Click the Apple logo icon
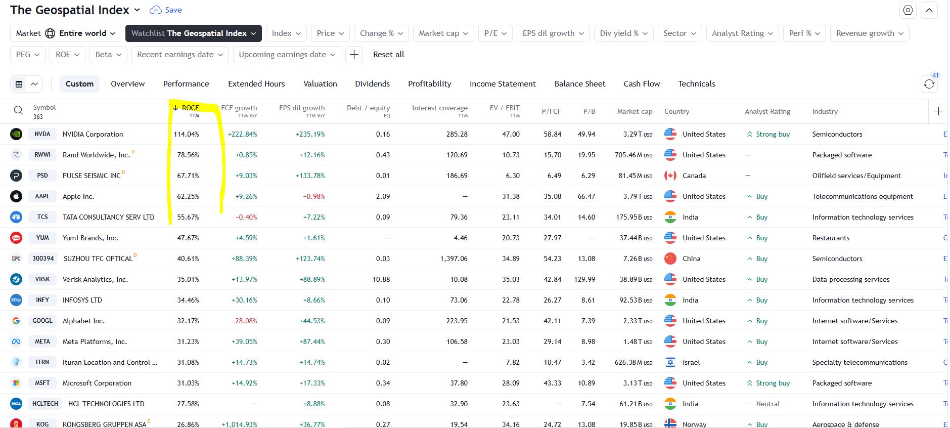 coord(16,196)
